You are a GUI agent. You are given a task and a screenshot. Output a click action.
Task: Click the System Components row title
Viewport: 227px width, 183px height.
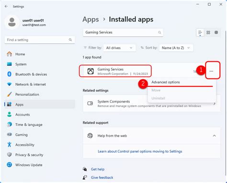[x=113, y=101]
